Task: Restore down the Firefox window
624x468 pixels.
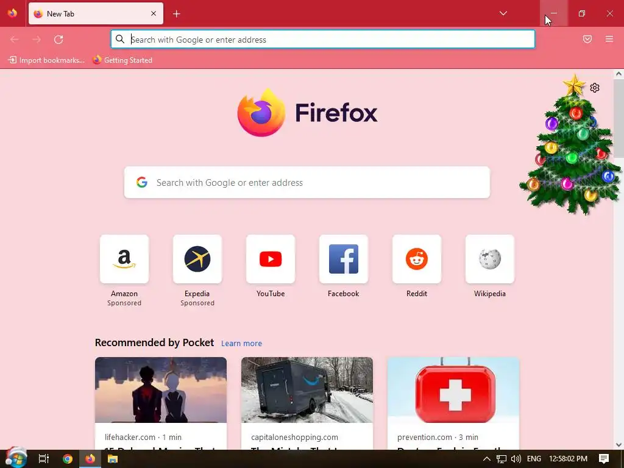Action: click(582, 13)
